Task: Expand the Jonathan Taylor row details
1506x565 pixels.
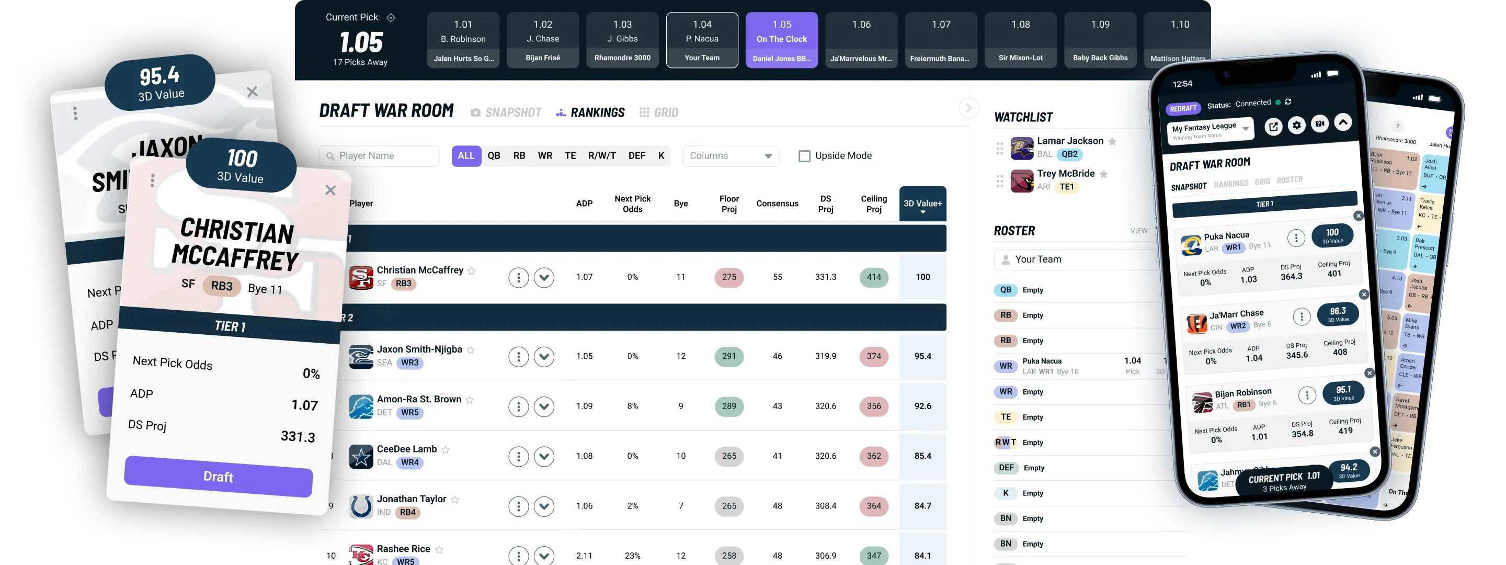Action: (x=544, y=506)
